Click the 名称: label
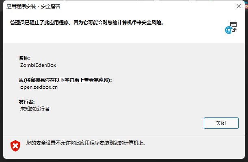 24,58
